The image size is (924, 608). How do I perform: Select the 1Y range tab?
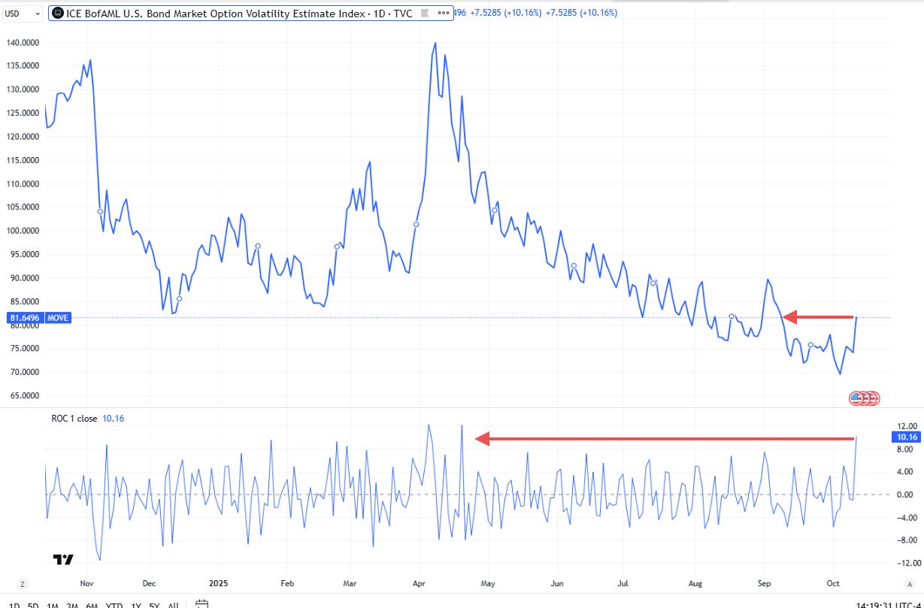(136, 605)
